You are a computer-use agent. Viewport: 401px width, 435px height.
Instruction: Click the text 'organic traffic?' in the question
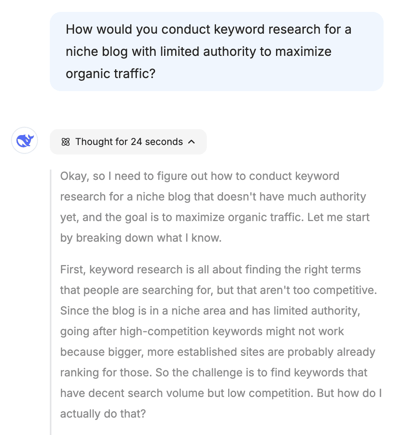110,74
